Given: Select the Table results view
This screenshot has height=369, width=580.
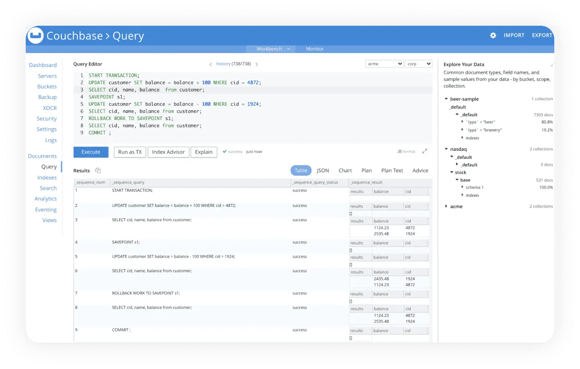Looking at the screenshot, I should 301,171.
